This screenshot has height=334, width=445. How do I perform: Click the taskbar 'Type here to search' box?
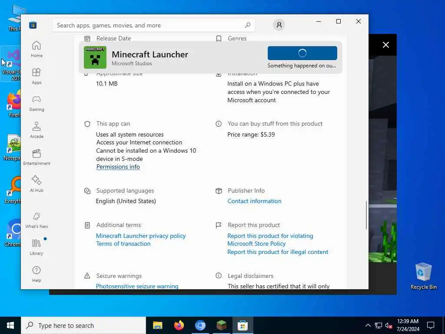83,325
